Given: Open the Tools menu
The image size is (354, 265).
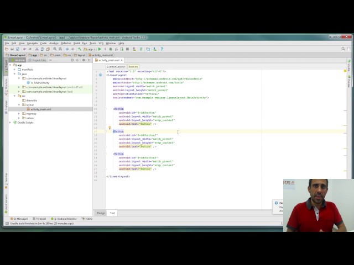Looking at the screenshot, I should click(x=93, y=43).
